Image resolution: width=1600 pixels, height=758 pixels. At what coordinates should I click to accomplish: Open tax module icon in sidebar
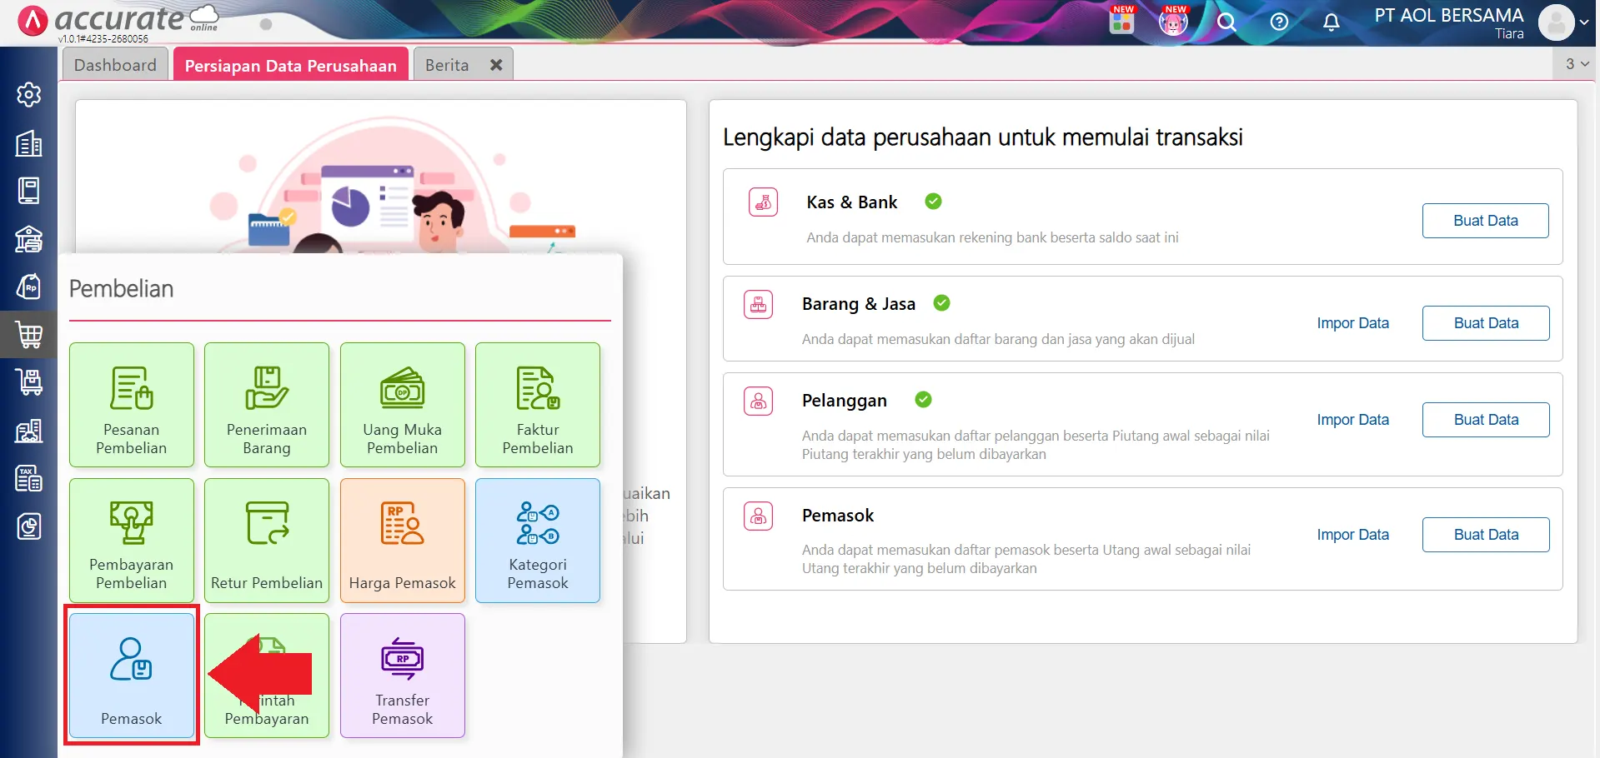tap(29, 478)
